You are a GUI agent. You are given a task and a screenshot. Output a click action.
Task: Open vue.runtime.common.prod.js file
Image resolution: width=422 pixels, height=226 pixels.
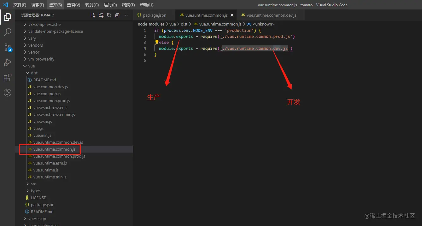click(x=59, y=156)
